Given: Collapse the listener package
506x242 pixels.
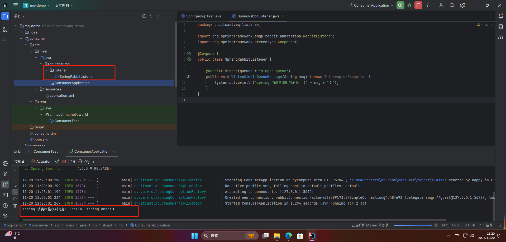Looking at the screenshot, I should point(46,70).
